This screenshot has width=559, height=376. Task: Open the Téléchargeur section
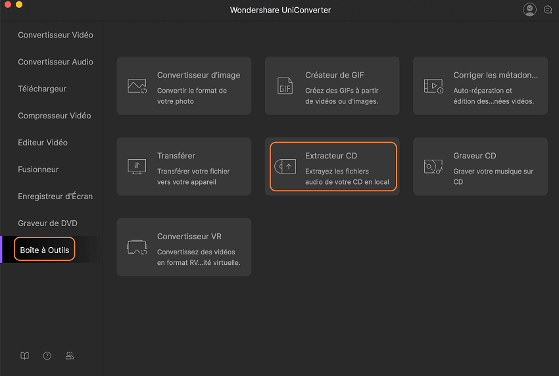(42, 89)
